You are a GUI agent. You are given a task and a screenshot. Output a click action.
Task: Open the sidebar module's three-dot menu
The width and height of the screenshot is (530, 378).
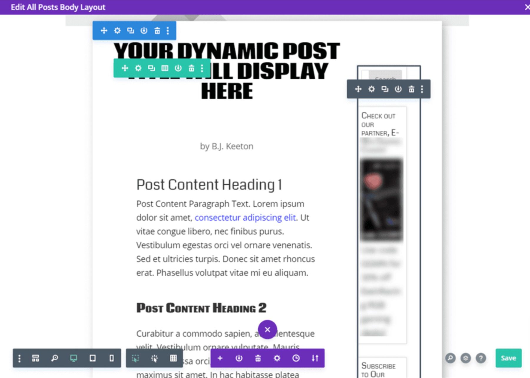click(x=422, y=89)
